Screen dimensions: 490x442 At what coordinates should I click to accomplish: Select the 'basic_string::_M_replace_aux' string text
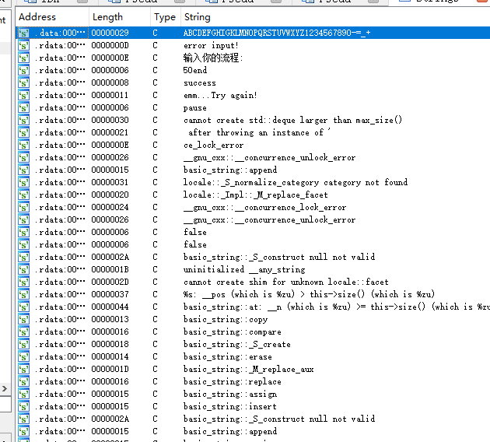[249, 369]
